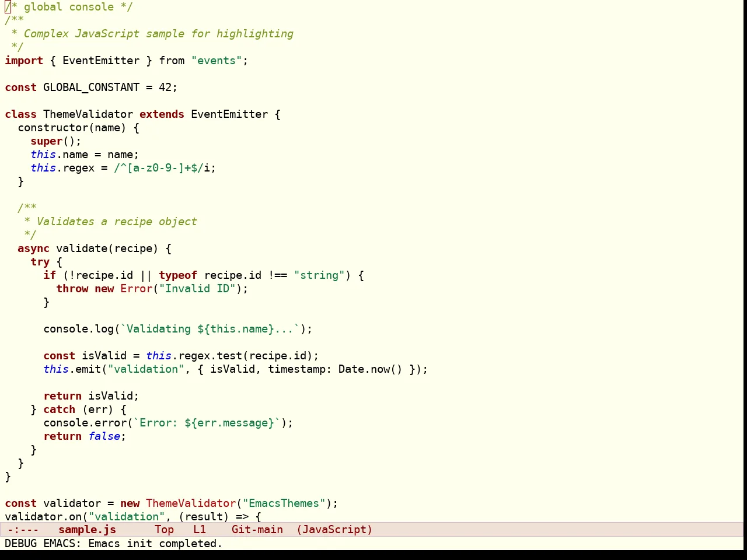Click the 'class' keyword

pos(20,114)
